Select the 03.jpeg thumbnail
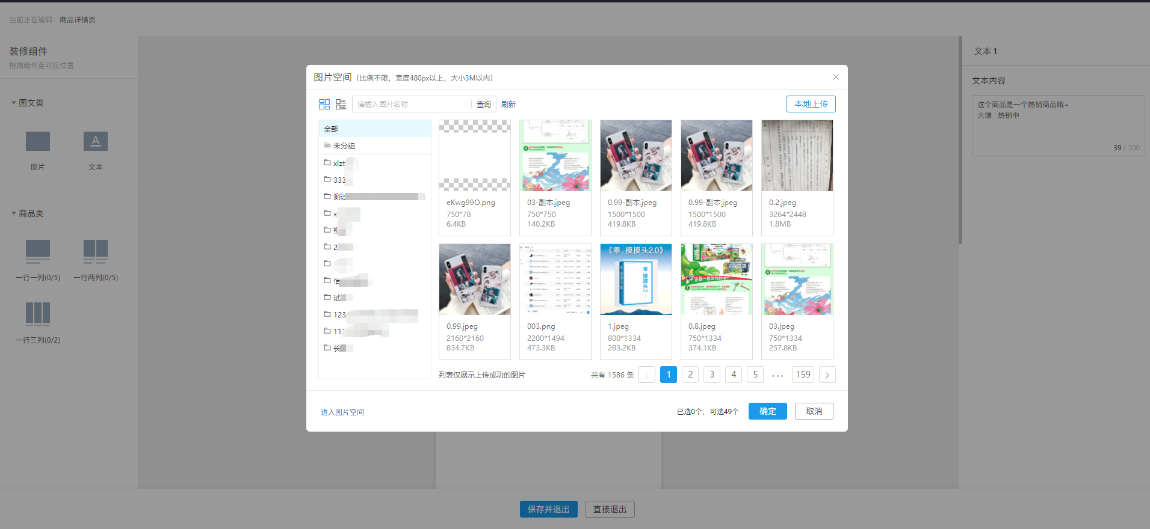The image size is (1150, 529). point(797,280)
